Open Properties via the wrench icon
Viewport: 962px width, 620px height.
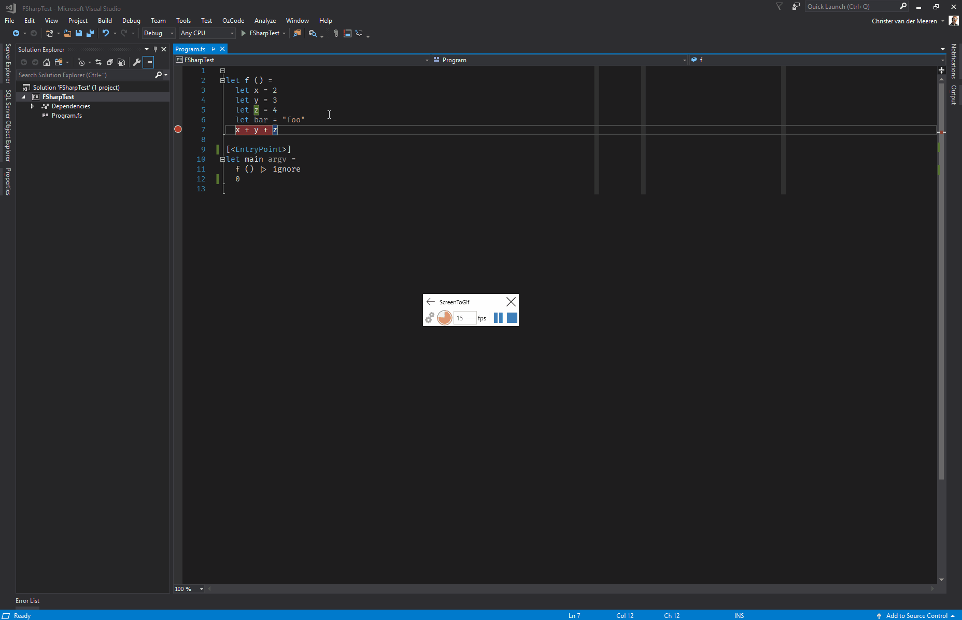136,62
